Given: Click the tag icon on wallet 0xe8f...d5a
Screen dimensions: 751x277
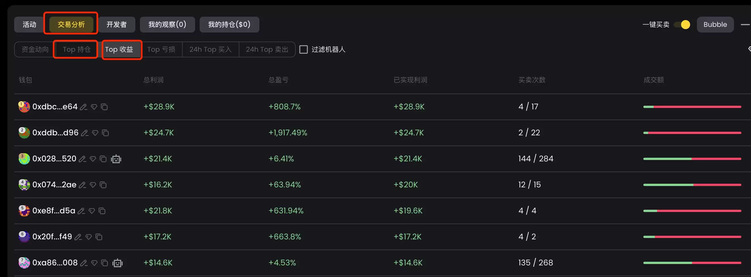Looking at the screenshot, I should click(x=91, y=211).
